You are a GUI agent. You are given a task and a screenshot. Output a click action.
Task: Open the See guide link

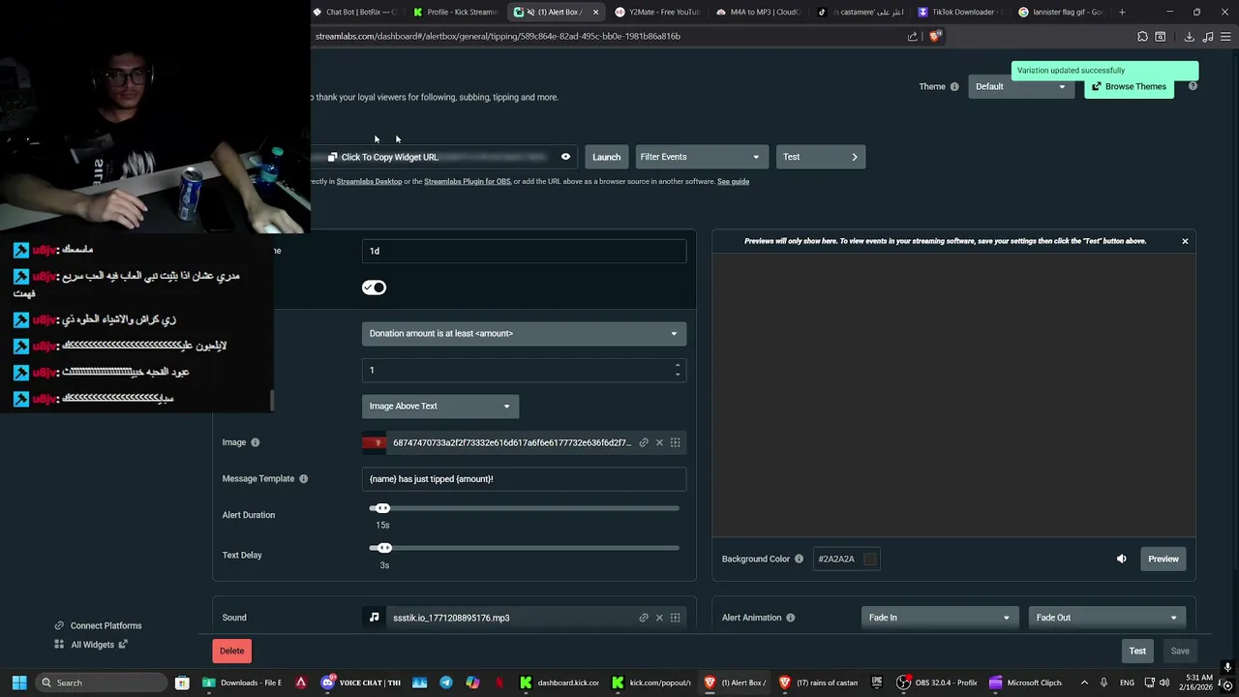pyautogui.click(x=733, y=181)
